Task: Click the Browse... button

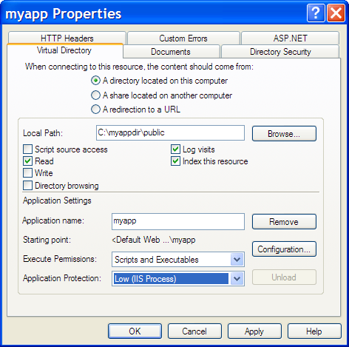Action: [284, 134]
